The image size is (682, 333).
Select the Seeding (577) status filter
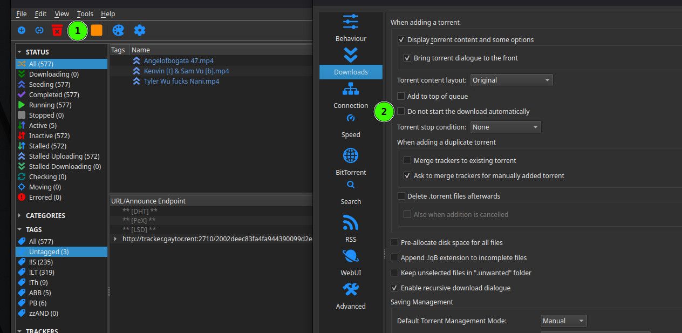click(x=50, y=85)
